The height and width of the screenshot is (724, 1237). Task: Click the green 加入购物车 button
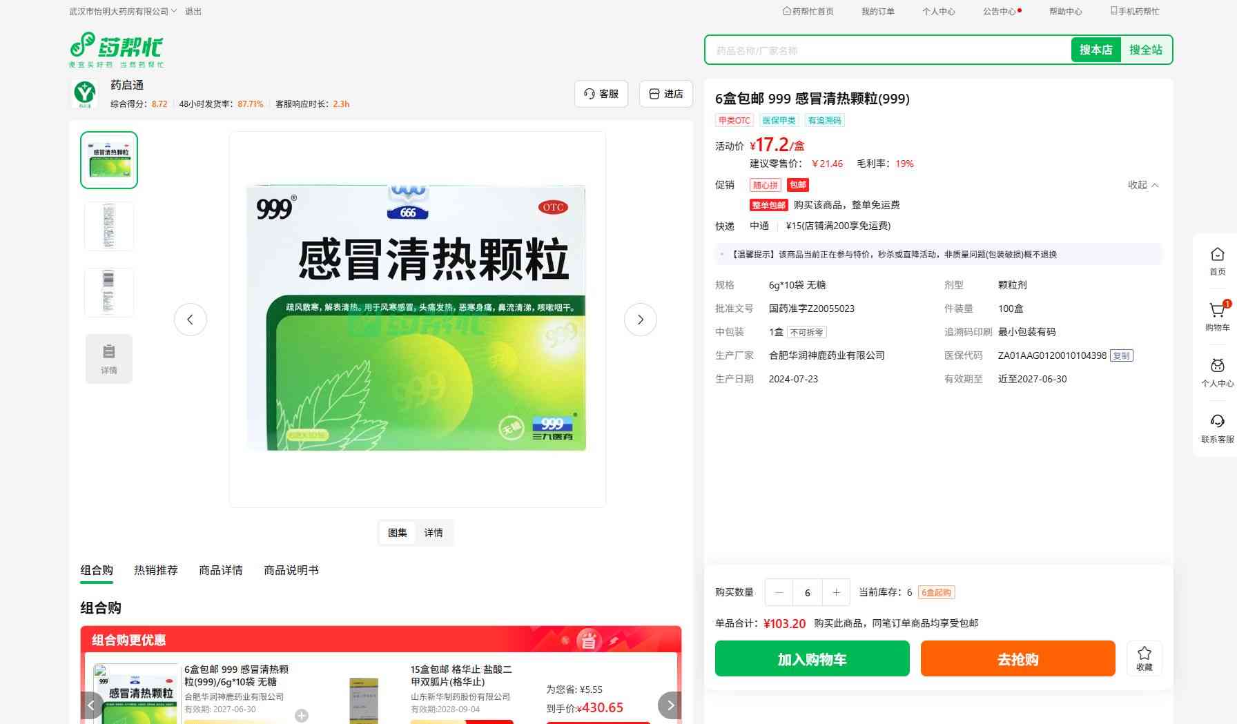point(812,658)
